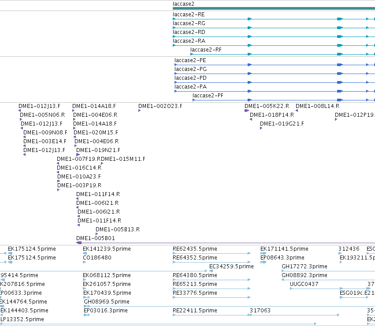The width and height of the screenshot is (375, 326).
Task: Select EST RE62435.5prime label
Action: pyautogui.click(x=195, y=249)
